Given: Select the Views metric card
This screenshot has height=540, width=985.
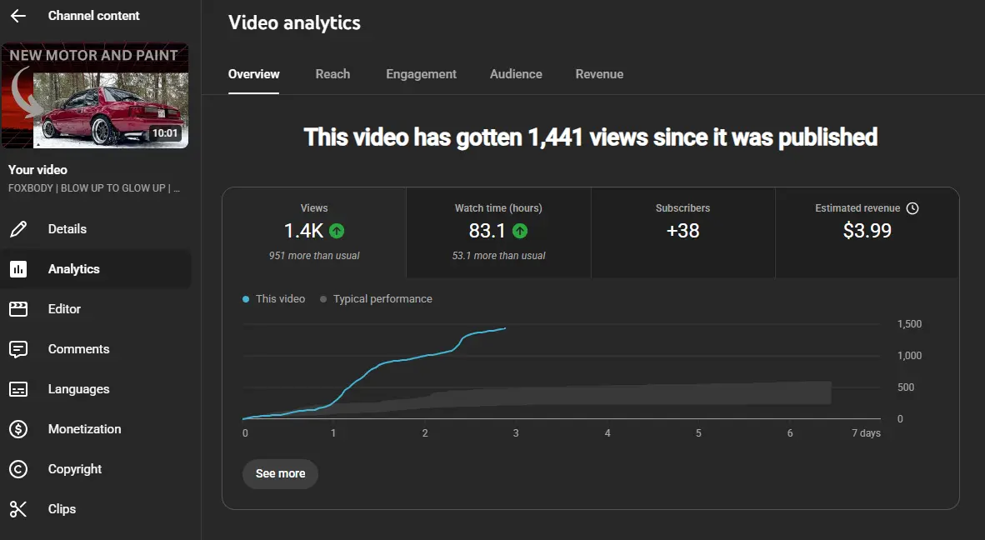Looking at the screenshot, I should click(314, 232).
